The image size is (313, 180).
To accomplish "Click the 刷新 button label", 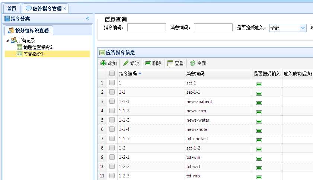I will pos(201,63).
